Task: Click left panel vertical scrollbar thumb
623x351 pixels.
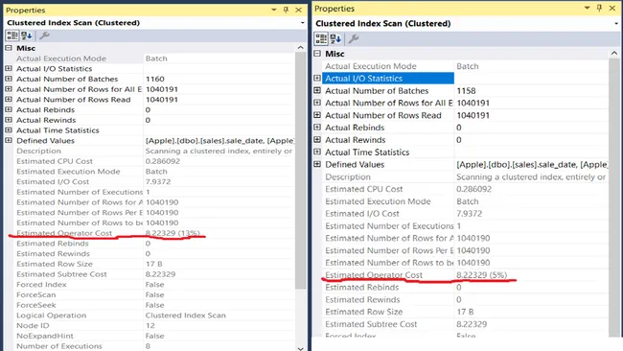Action: pos(300,170)
